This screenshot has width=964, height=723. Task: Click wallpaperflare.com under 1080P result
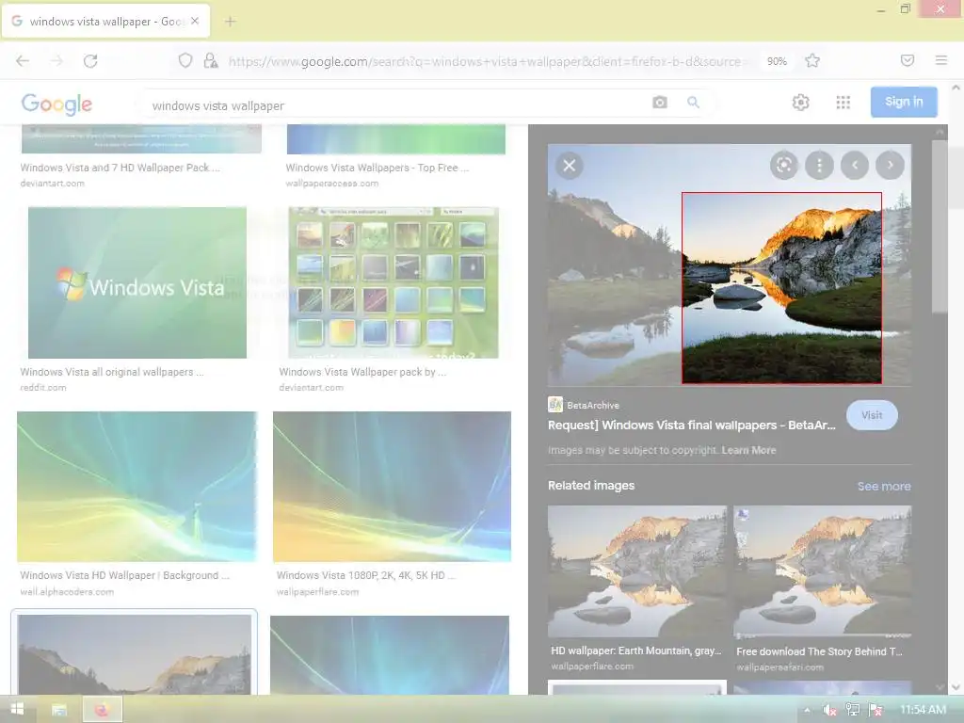point(317,591)
